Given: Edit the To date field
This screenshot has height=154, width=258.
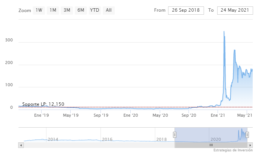Looking at the screenshot, I should point(235,10).
